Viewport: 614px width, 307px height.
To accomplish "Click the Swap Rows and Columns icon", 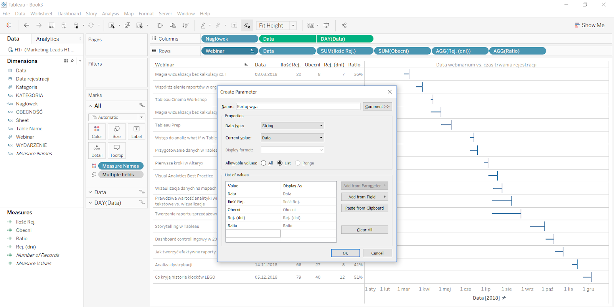I will coord(160,25).
